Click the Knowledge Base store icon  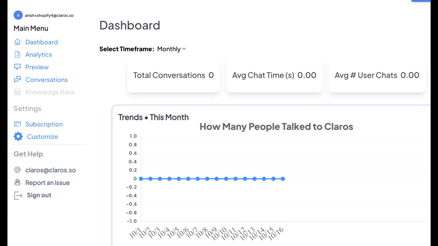[18, 92]
